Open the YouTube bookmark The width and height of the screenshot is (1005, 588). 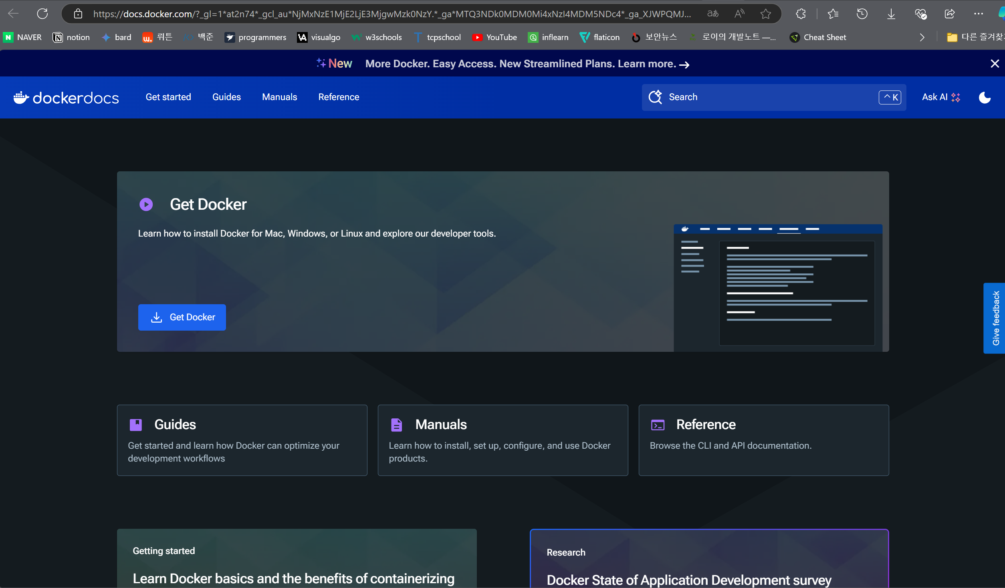point(494,37)
